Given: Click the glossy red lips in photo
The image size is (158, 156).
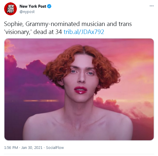Looking at the screenshot, I should (81, 90).
